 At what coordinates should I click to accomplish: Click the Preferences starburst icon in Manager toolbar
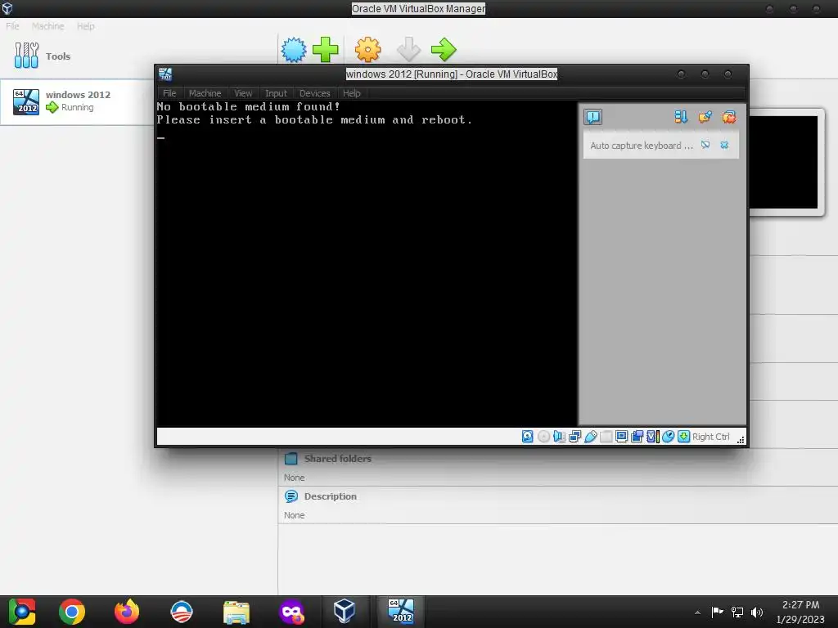294,50
